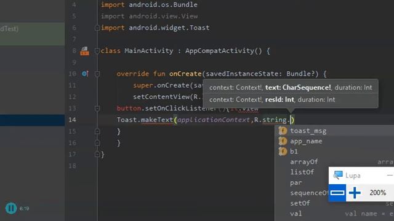The image size is (394, 221).
Task: Zoom out with Lupa minus button
Action: point(337,193)
